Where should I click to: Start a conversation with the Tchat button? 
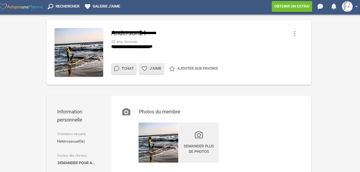124,68
